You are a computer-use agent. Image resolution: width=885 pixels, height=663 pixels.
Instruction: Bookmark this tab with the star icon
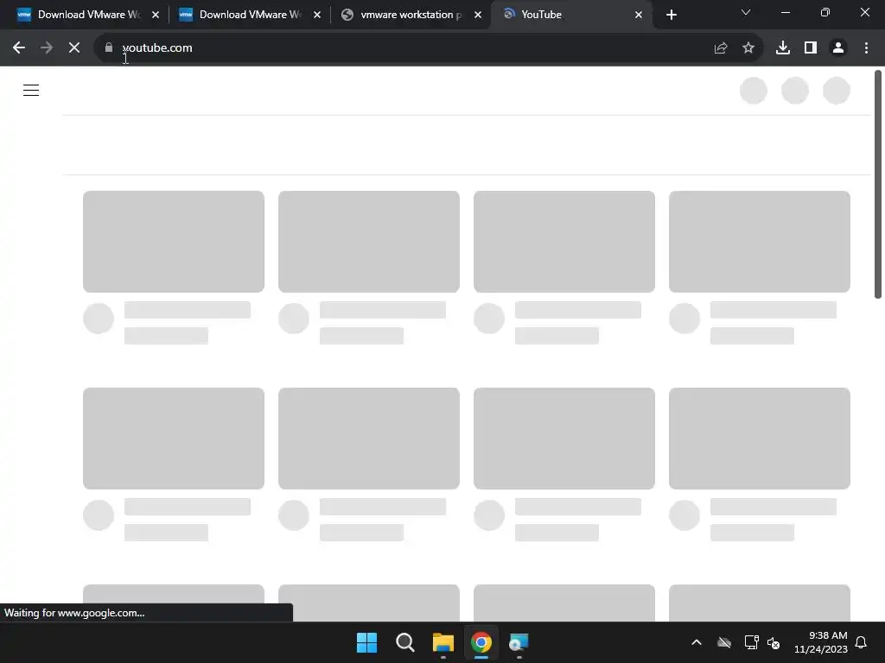click(x=748, y=48)
